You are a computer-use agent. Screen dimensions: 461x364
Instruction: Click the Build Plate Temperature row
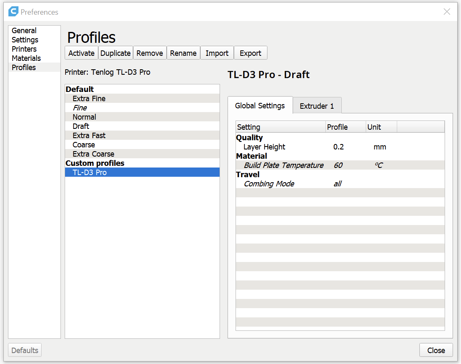[340, 165]
